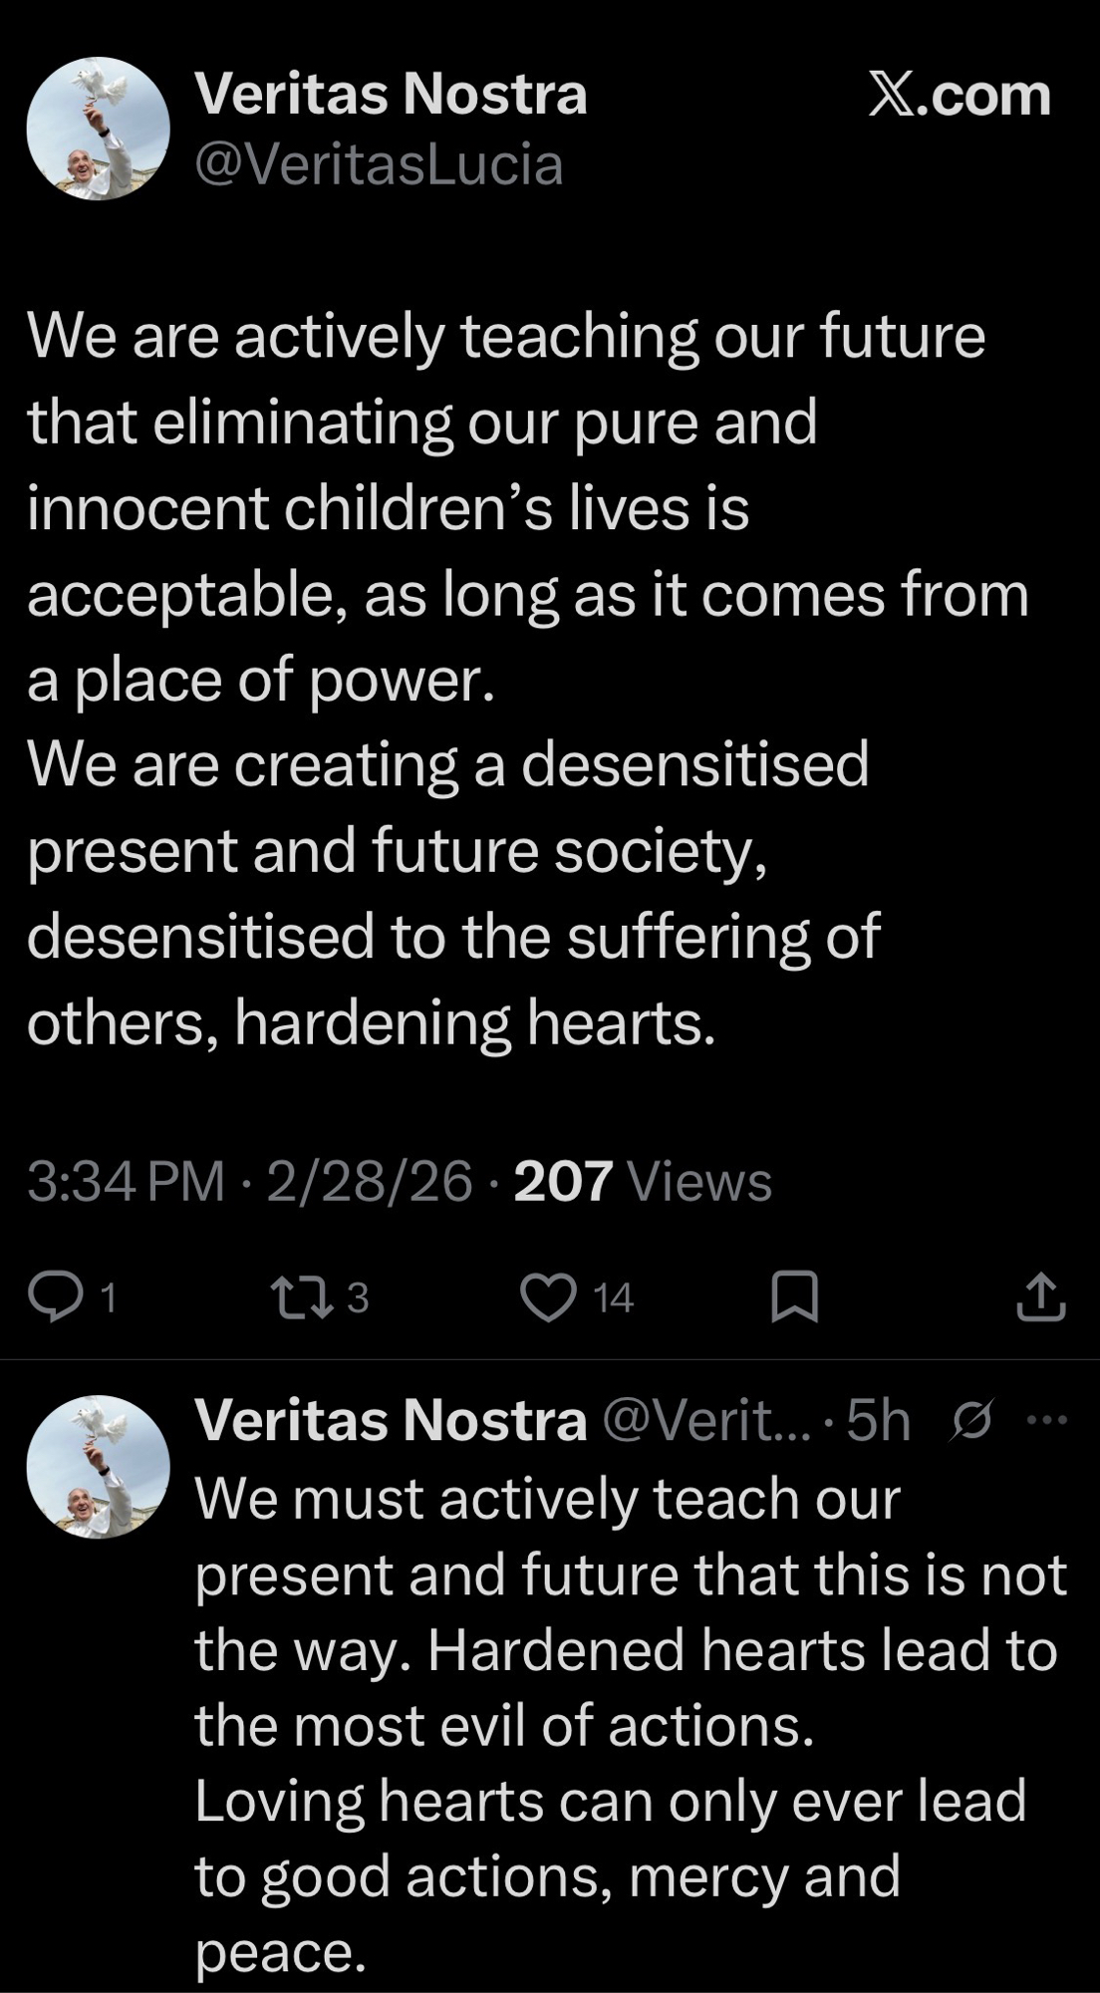Click the X.com logo
1100x1993 pixels.
pos(960,96)
